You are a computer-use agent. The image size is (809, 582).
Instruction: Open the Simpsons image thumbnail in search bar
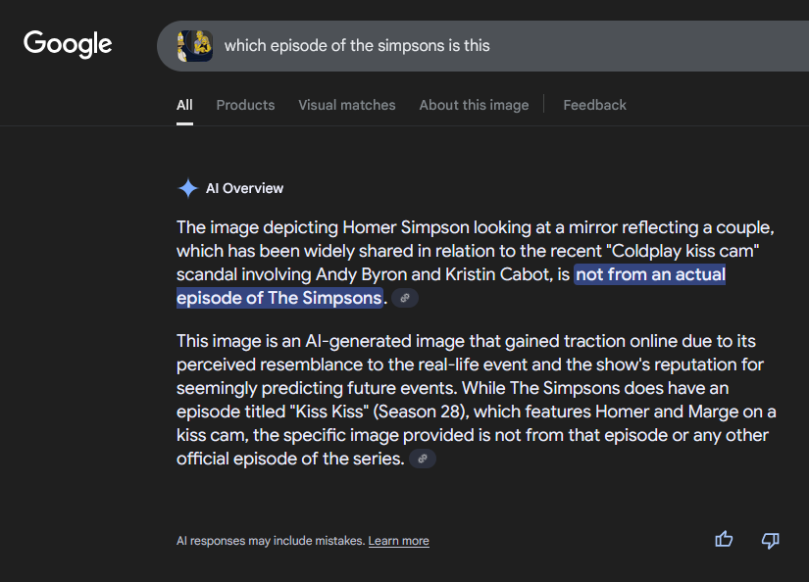(195, 46)
